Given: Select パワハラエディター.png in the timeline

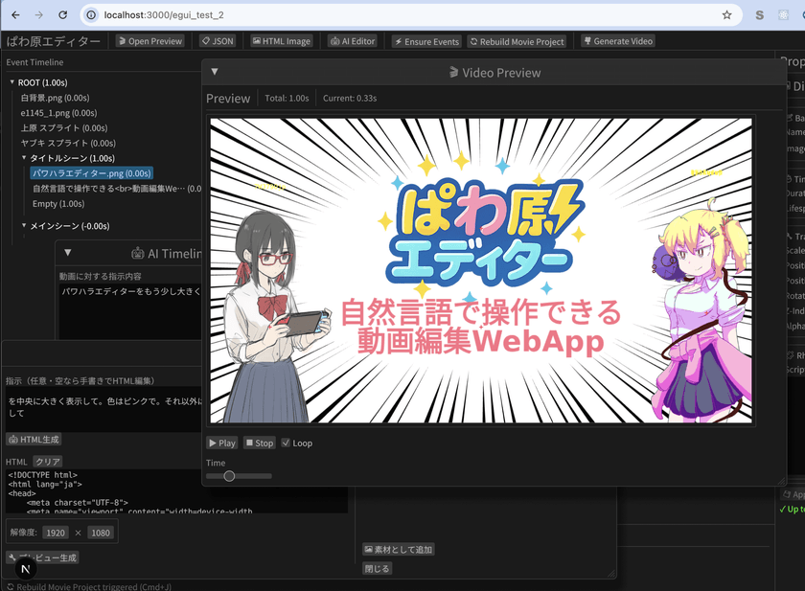Looking at the screenshot, I should (91, 173).
